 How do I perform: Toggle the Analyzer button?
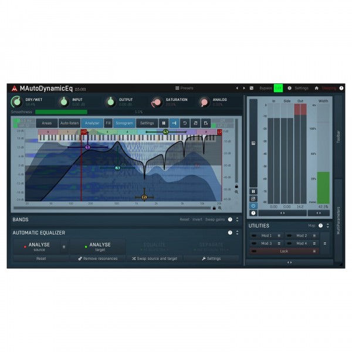(x=92, y=123)
